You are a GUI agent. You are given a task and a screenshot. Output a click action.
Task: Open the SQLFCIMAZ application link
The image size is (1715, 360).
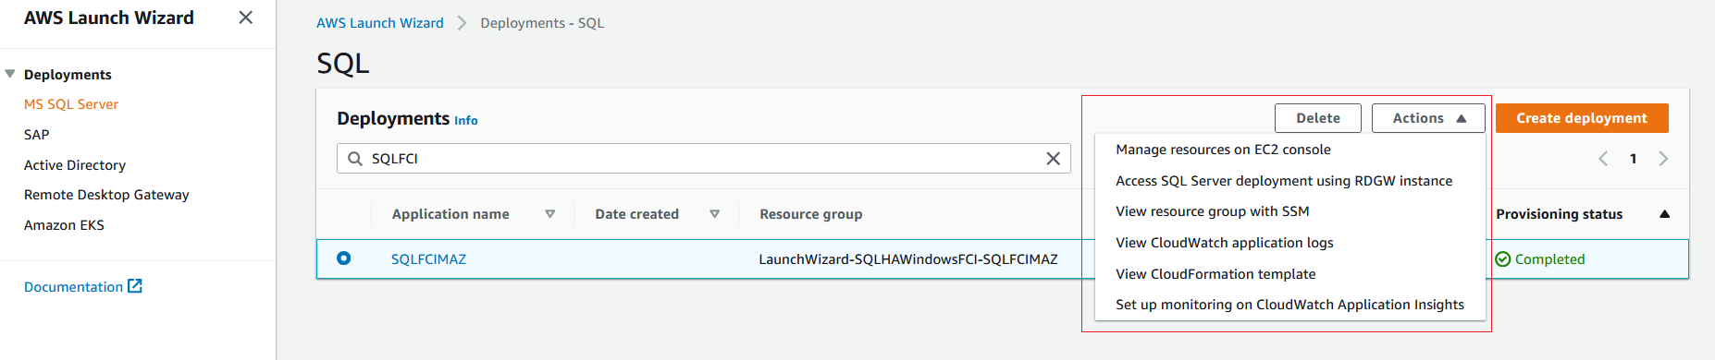click(428, 259)
